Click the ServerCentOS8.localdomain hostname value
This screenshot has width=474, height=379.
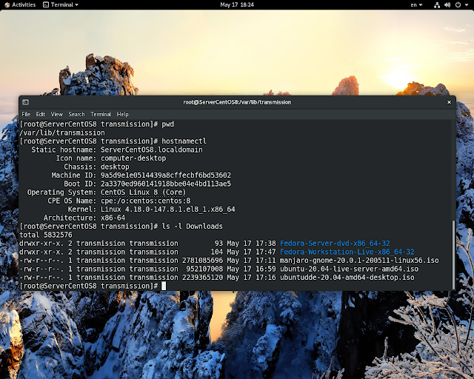[x=152, y=150]
